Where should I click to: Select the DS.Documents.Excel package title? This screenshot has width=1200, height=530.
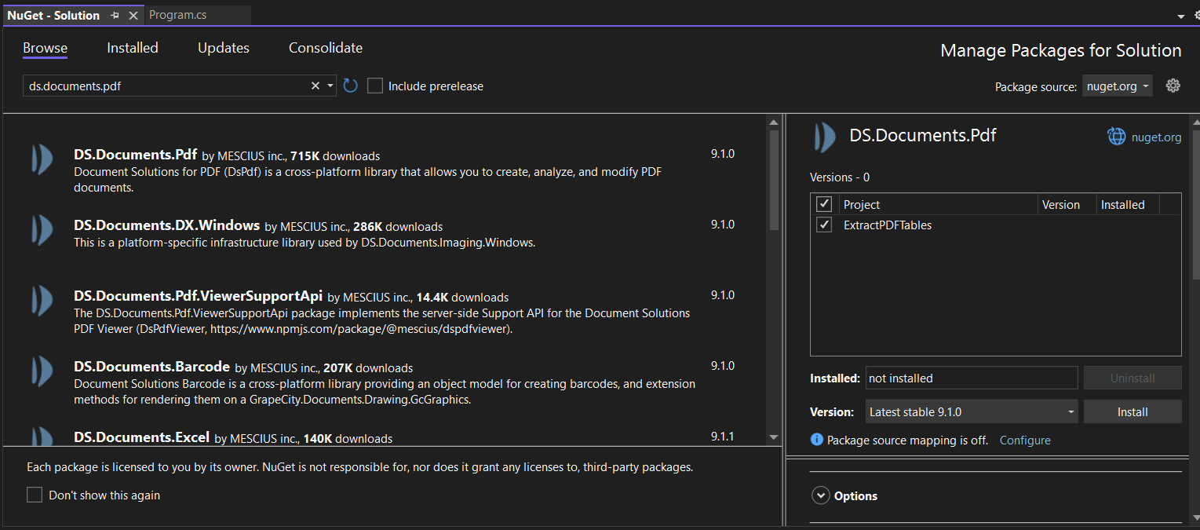click(141, 437)
